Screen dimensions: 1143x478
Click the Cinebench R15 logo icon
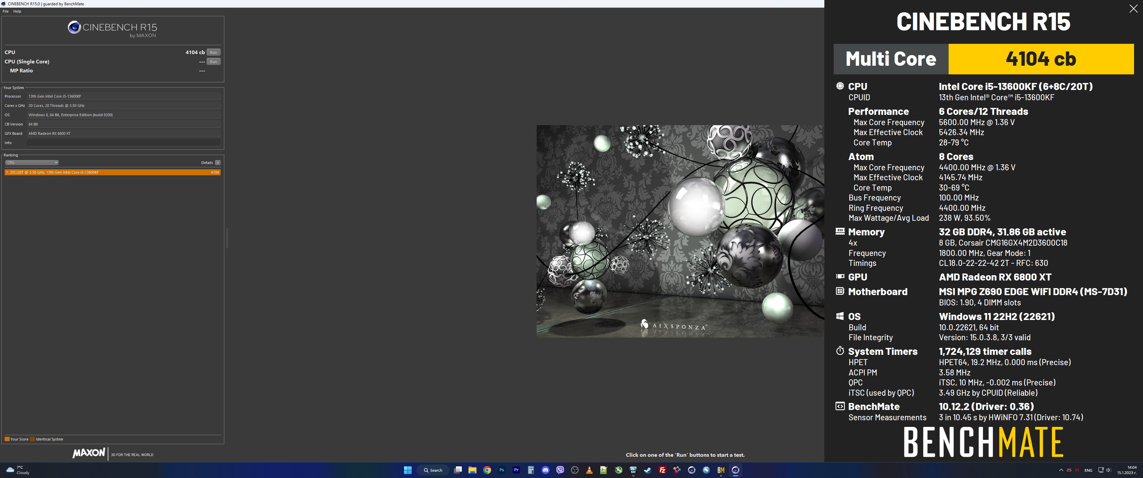tap(74, 28)
